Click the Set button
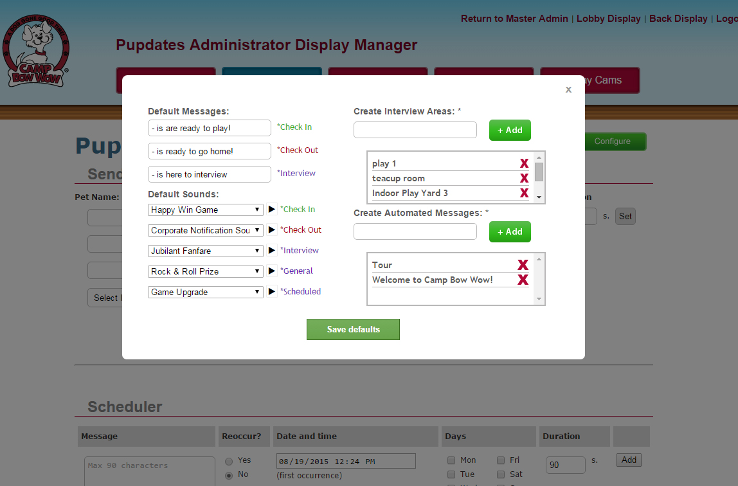Viewport: 738px width, 486px height. click(625, 217)
